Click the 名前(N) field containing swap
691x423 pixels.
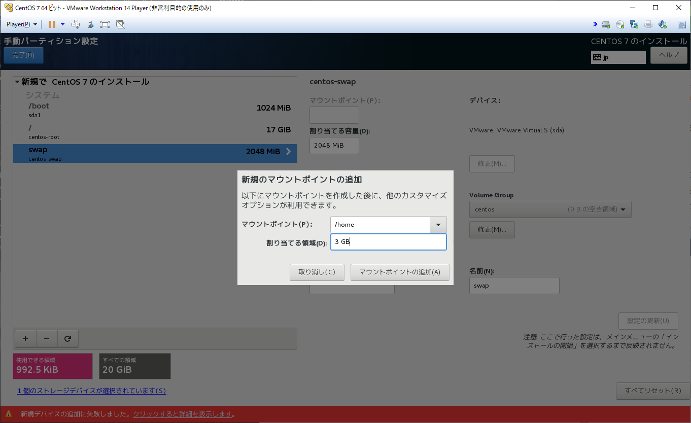coord(514,286)
